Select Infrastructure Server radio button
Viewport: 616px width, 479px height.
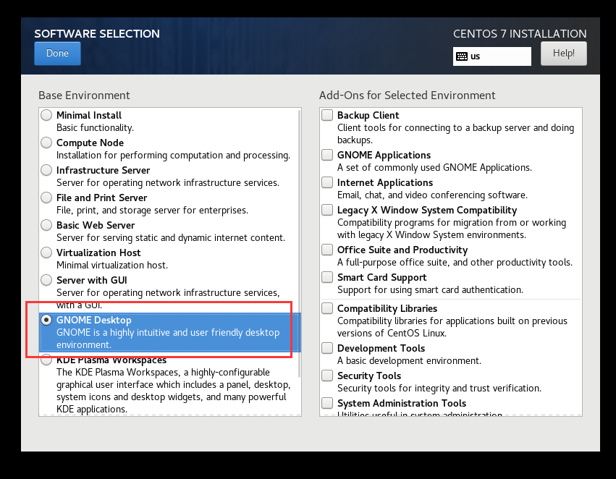point(46,170)
